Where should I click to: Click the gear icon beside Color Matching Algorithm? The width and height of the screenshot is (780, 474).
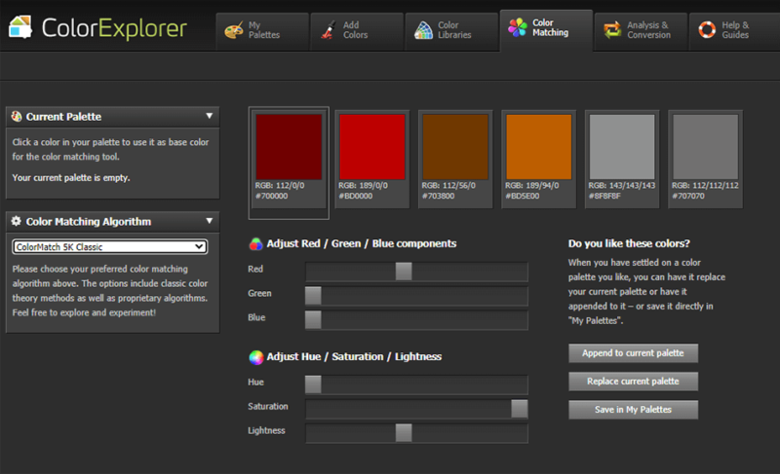point(17,221)
